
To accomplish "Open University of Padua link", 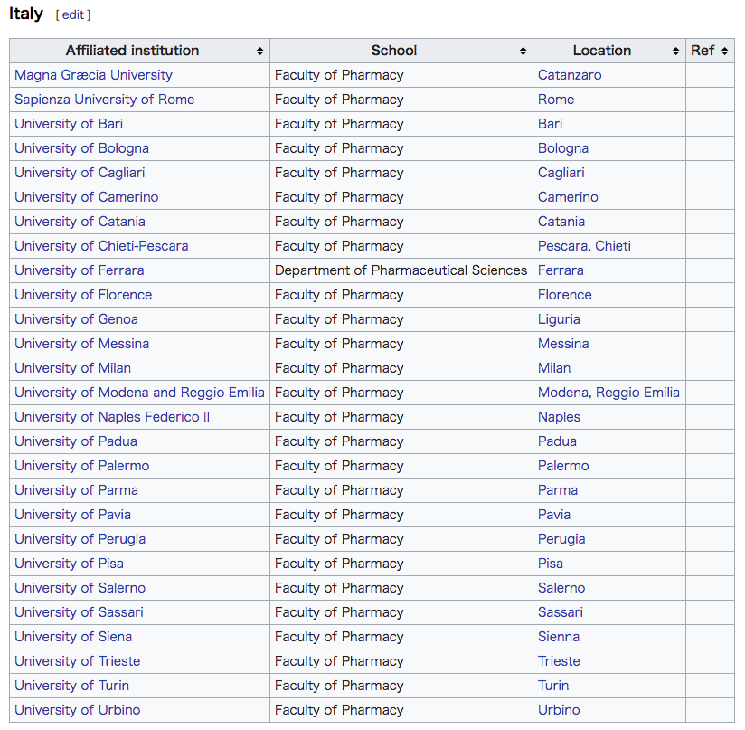I will click(76, 441).
